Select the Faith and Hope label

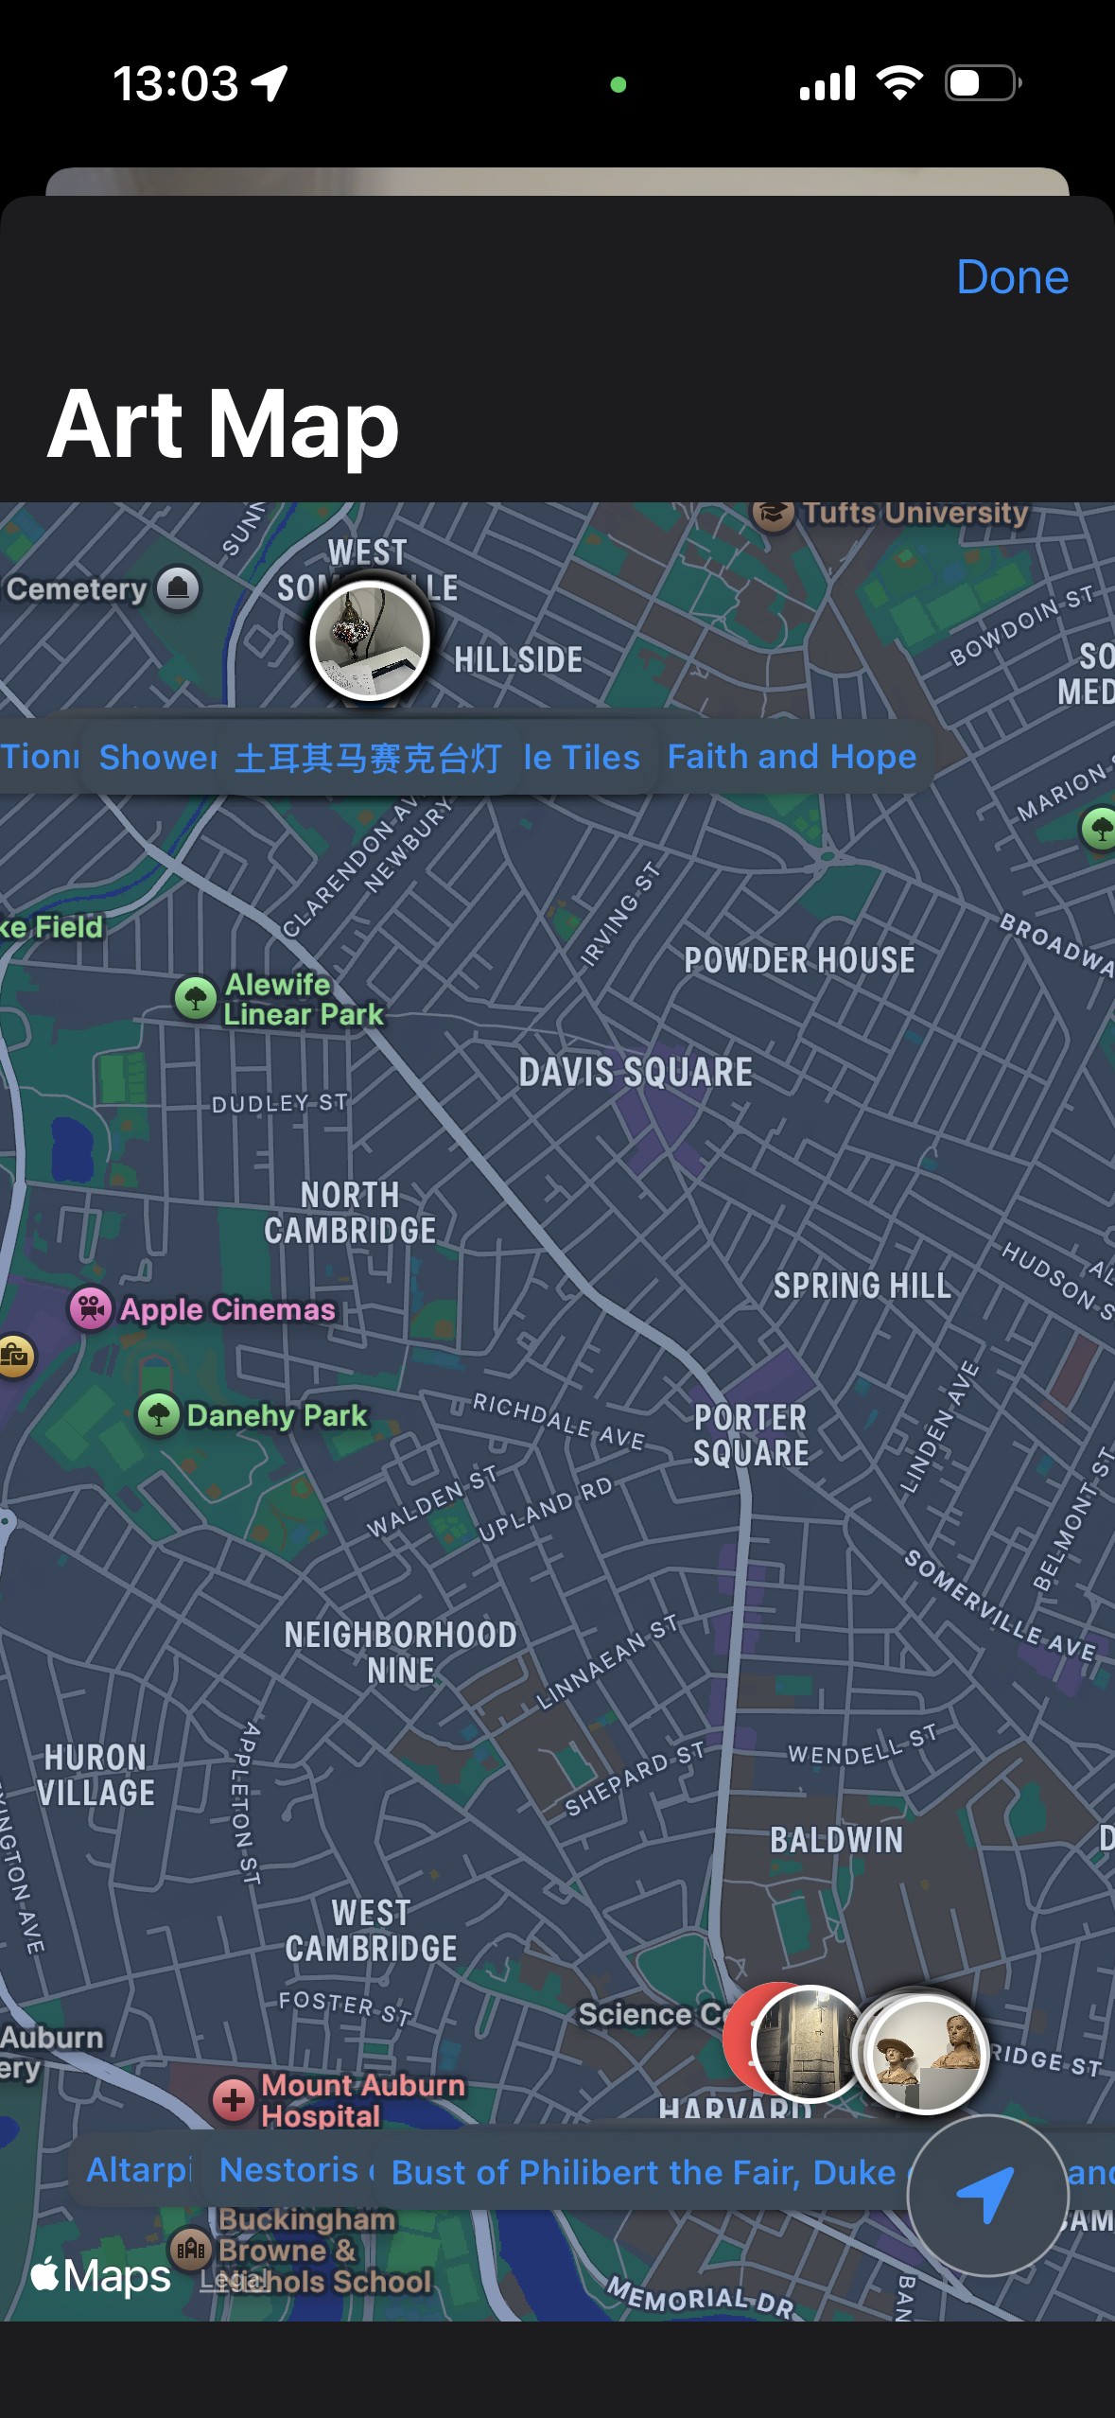pyautogui.click(x=792, y=757)
